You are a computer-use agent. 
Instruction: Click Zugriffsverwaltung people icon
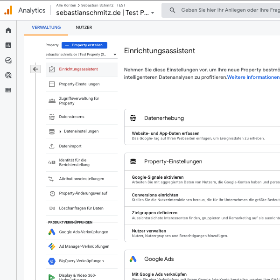click(x=52, y=101)
